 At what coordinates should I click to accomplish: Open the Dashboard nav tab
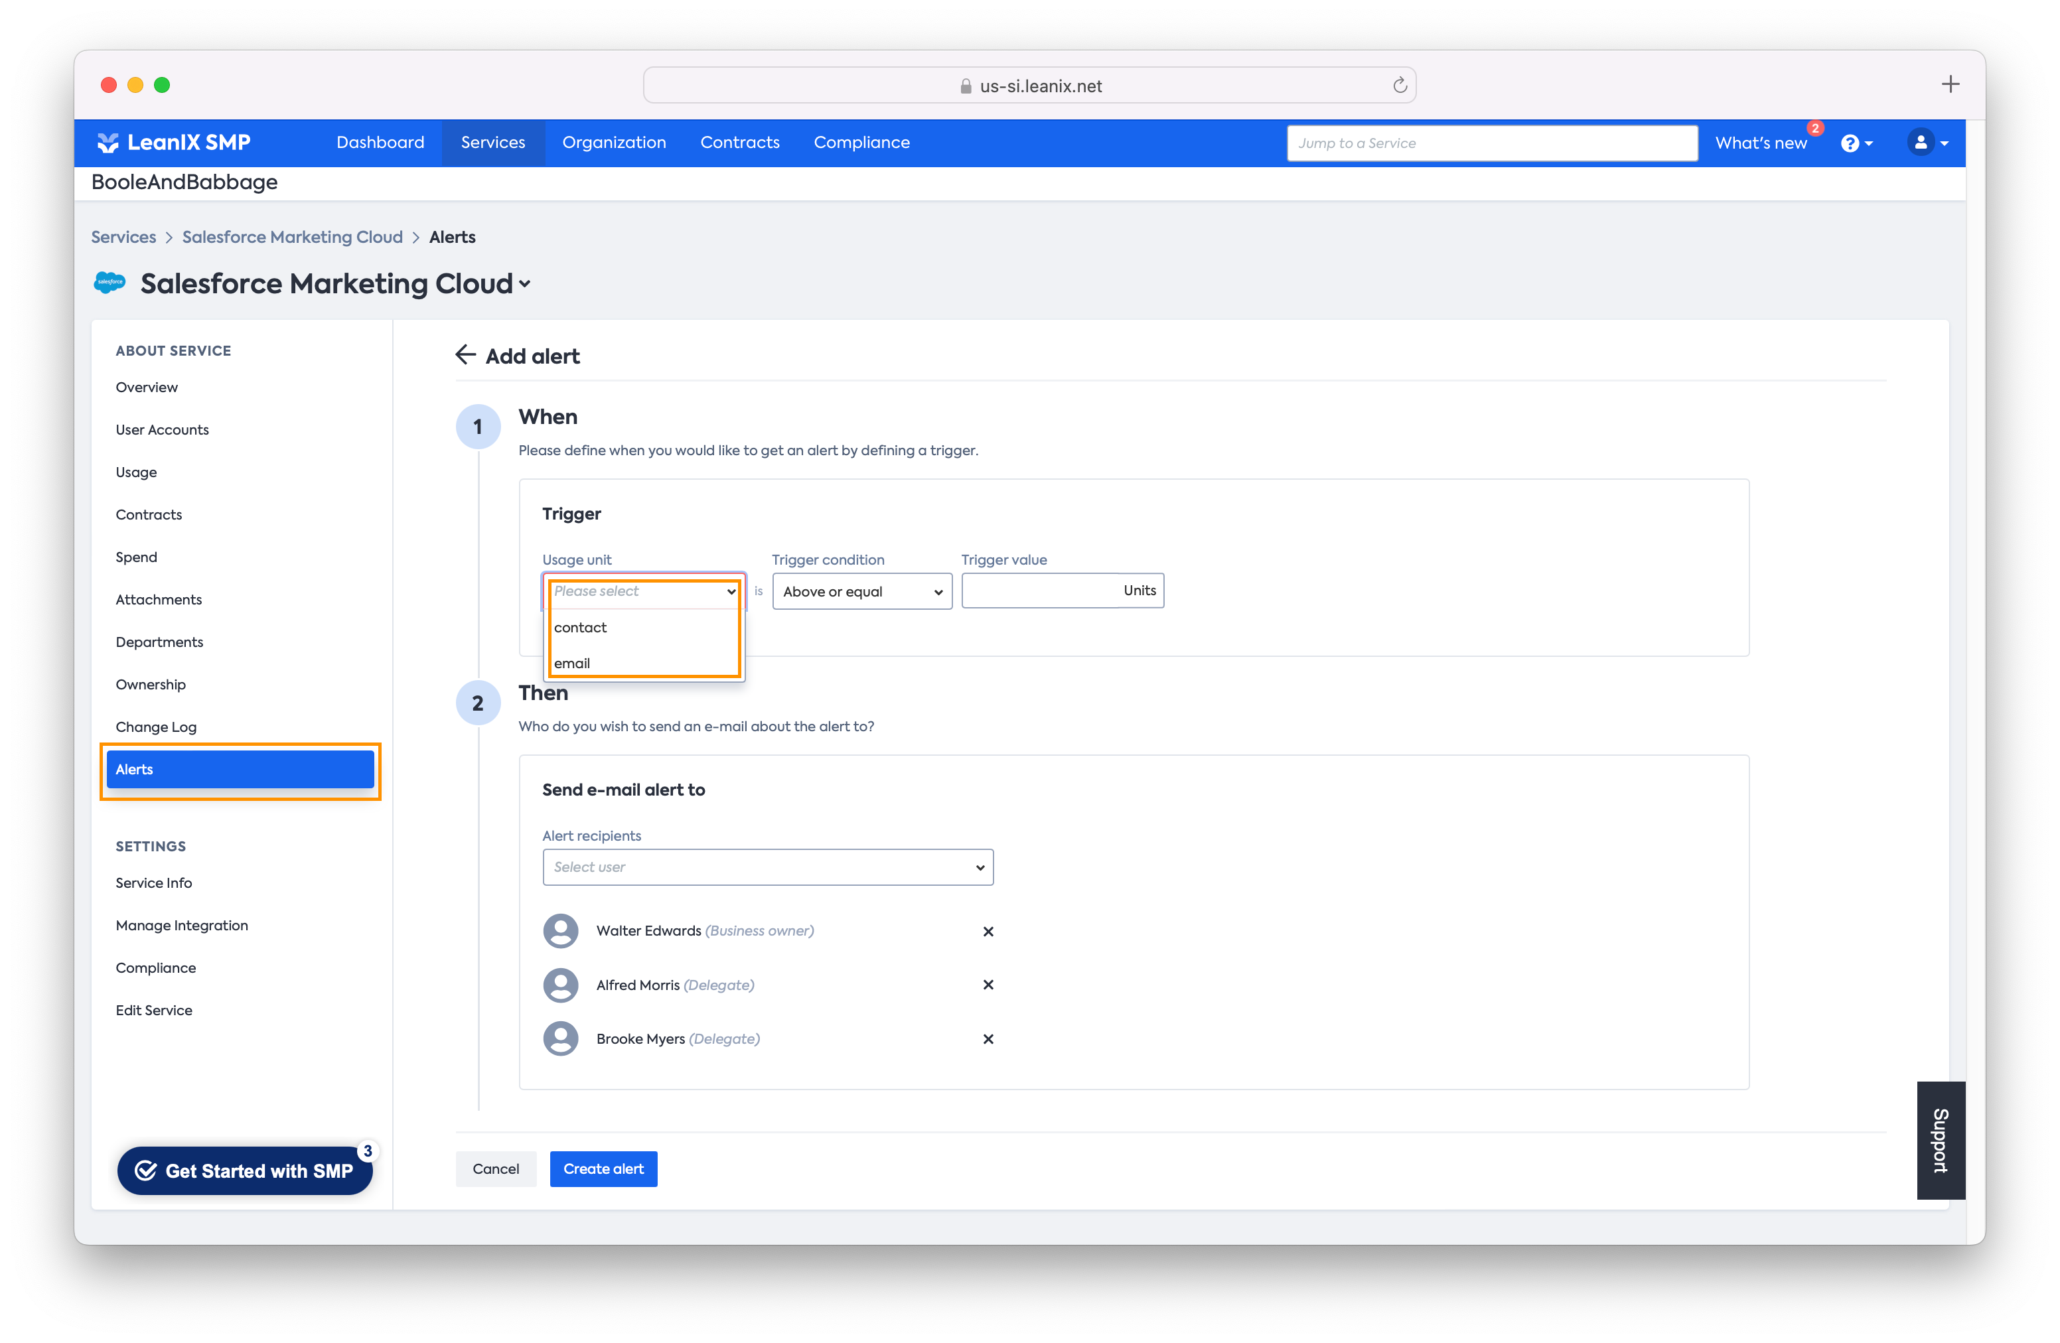pyautogui.click(x=380, y=143)
